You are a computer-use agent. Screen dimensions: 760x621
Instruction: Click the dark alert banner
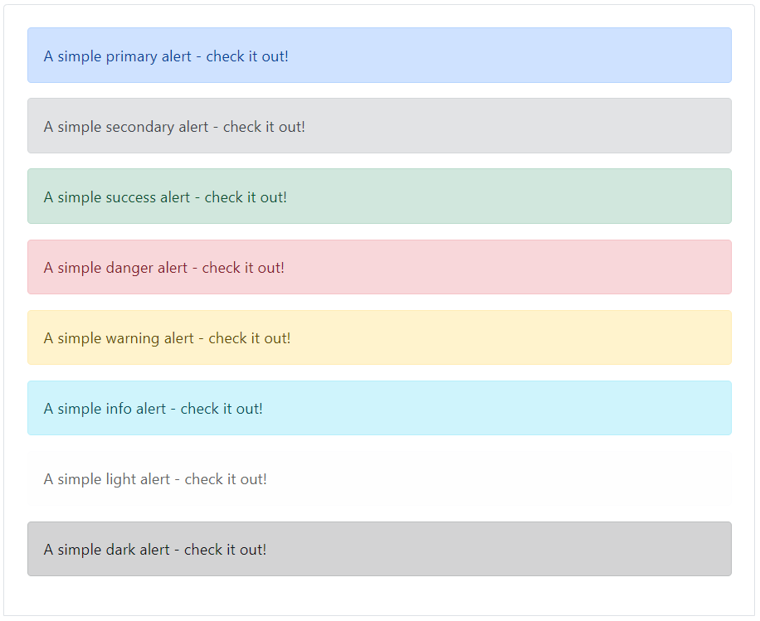pos(380,549)
